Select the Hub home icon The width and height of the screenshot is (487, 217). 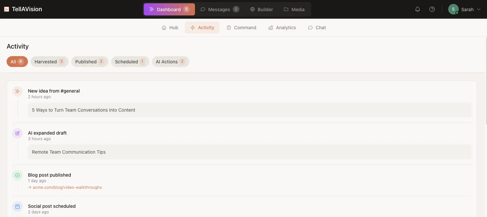point(164,28)
